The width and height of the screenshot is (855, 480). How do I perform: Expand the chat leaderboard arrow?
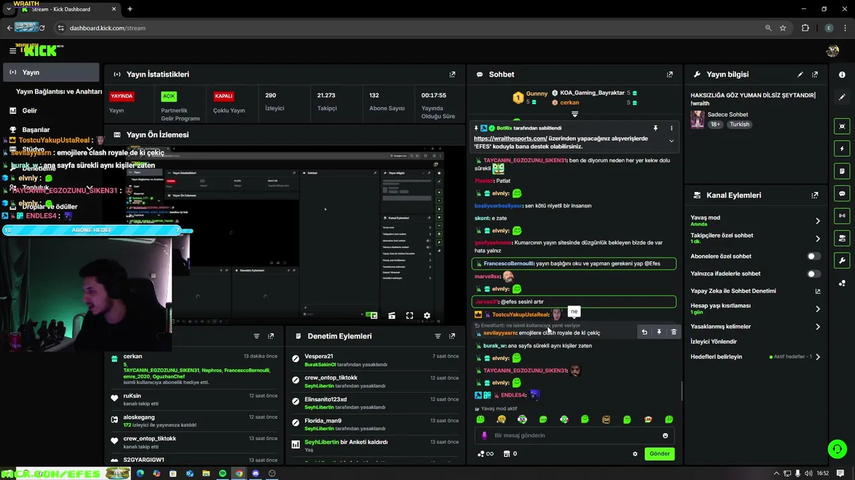[574, 114]
